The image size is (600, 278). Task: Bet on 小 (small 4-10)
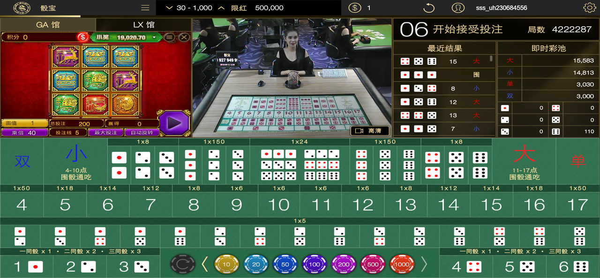(76, 162)
